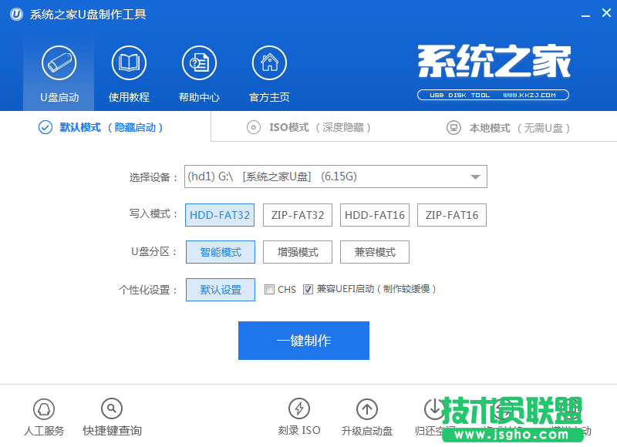
Task: Disable 兼容UEFI启动 option
Action: tap(308, 290)
